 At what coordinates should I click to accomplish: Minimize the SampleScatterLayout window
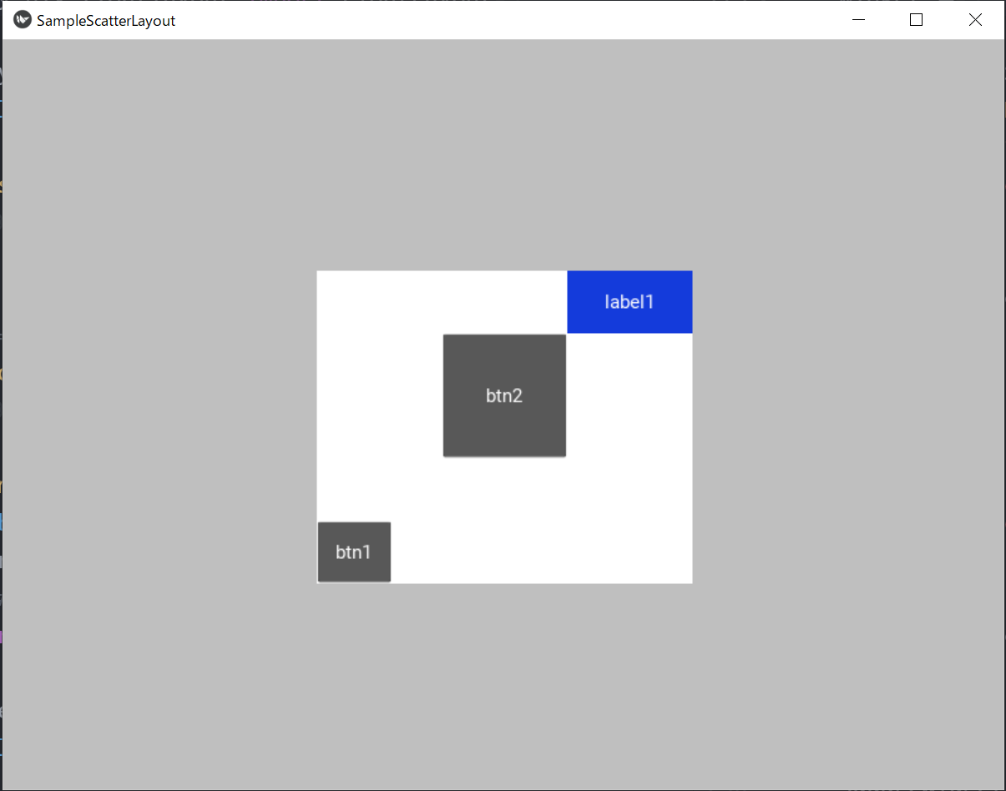pyautogui.click(x=858, y=20)
